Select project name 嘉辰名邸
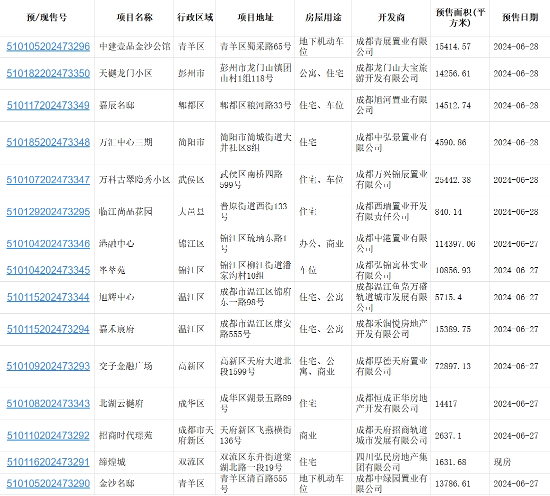 pyautogui.click(x=116, y=105)
